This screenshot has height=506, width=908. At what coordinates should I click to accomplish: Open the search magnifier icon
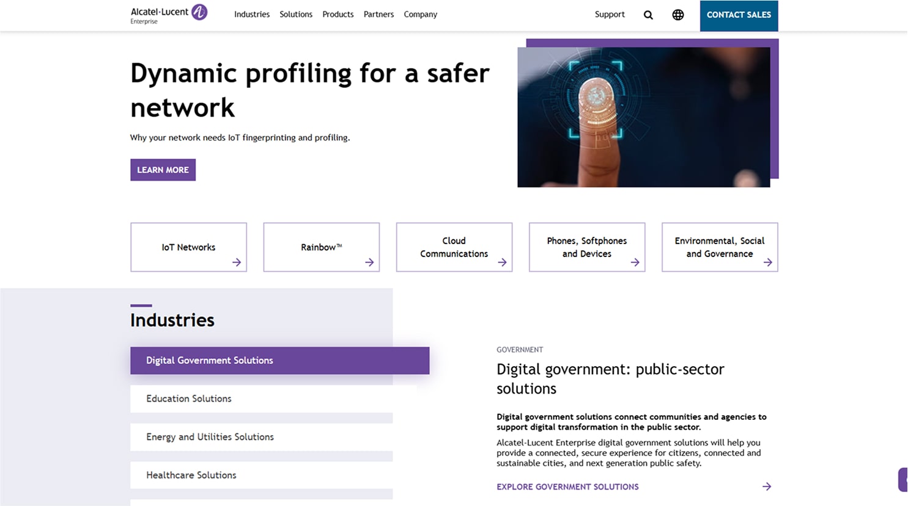(x=648, y=15)
